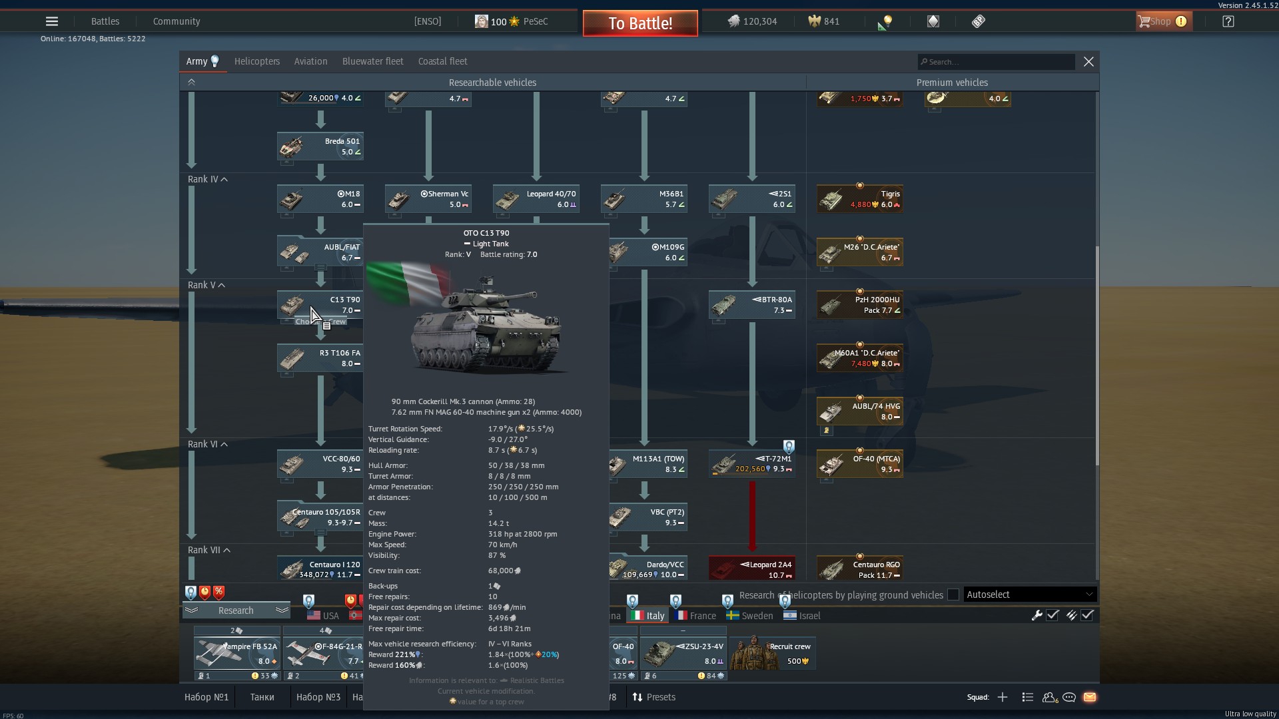1279x719 pixels.
Task: Open the friends icon with 6 badge
Action: 1051,697
